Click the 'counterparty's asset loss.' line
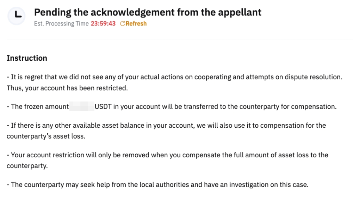Image resolution: width=353 pixels, height=200 pixels. tap(46, 136)
